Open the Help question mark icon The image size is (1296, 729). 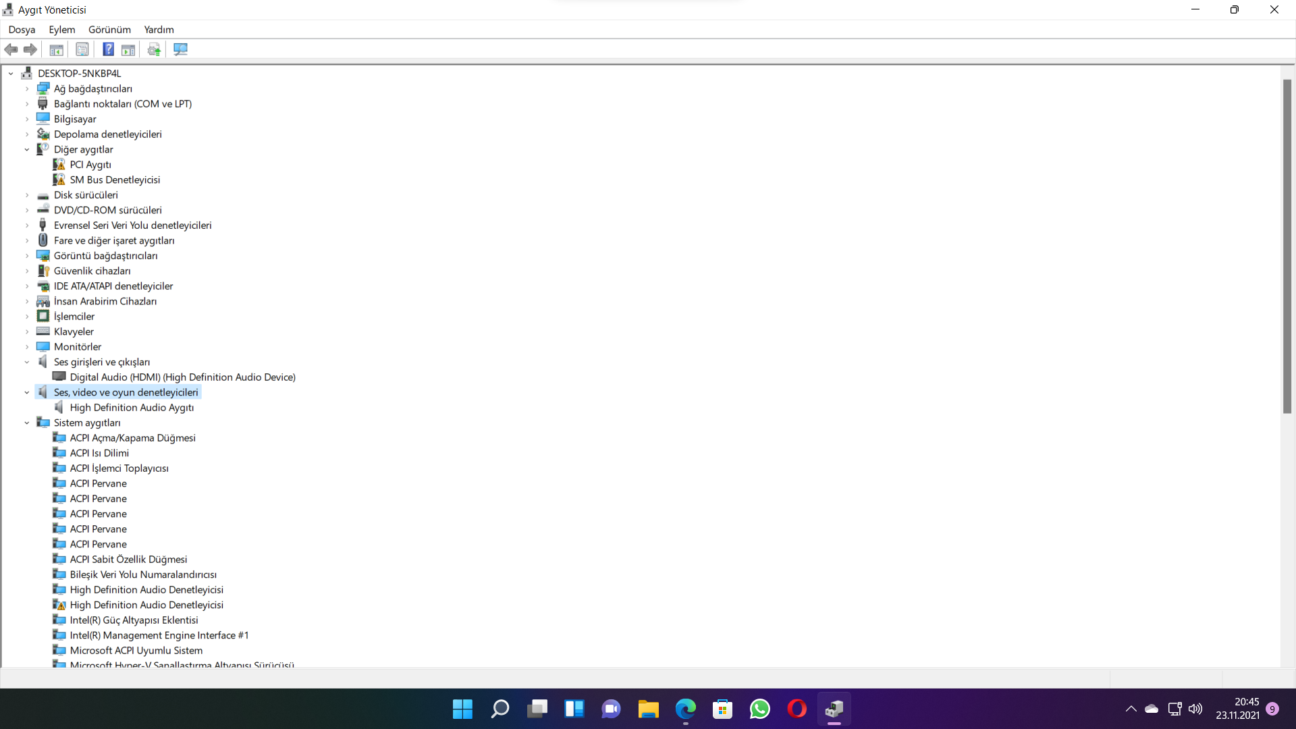tap(108, 49)
